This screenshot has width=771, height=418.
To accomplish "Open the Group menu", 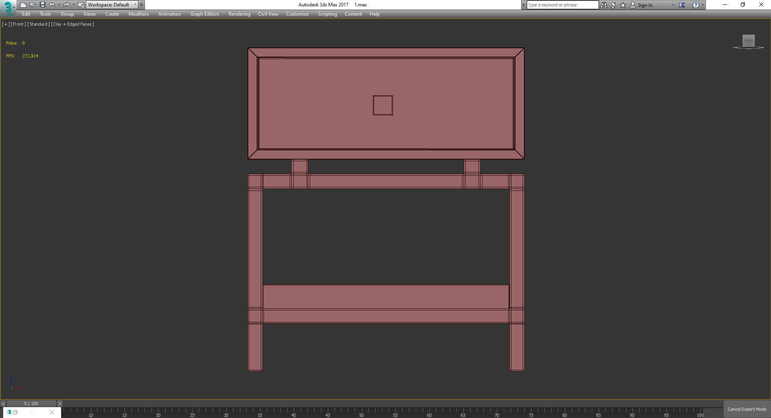I will click(67, 14).
